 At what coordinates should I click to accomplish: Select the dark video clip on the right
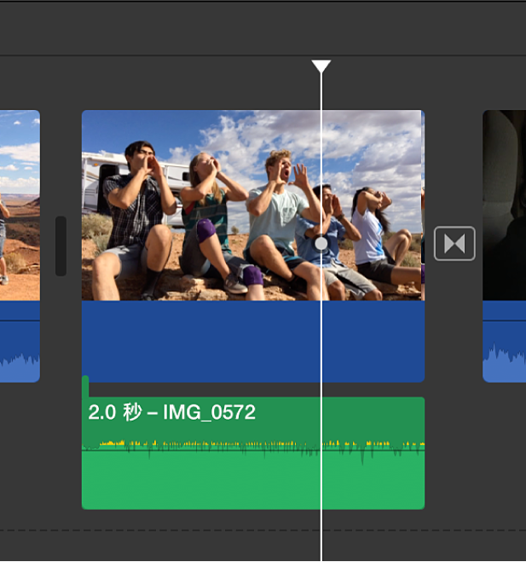click(504, 205)
